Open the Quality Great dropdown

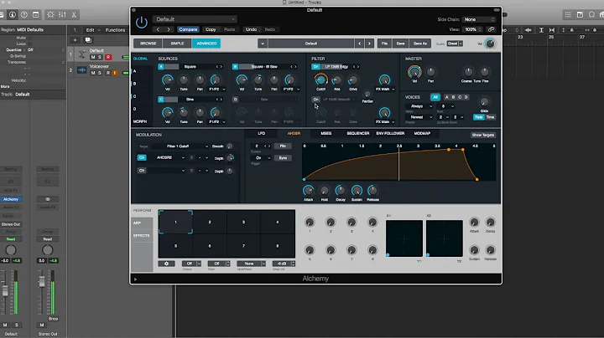click(455, 44)
